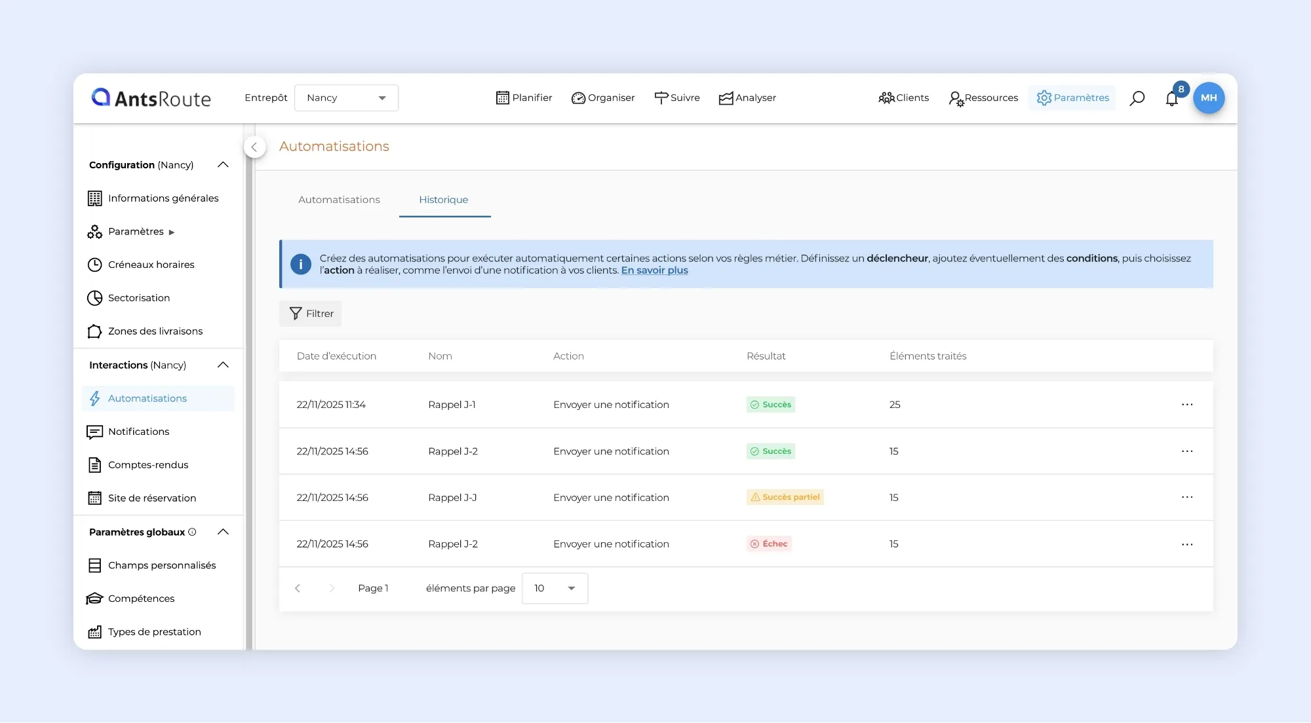The height and width of the screenshot is (723, 1311).
Task: Open the Analyser menu
Action: tap(747, 98)
